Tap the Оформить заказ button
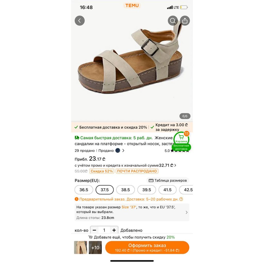This screenshot has height=264, width=264. (147, 247)
